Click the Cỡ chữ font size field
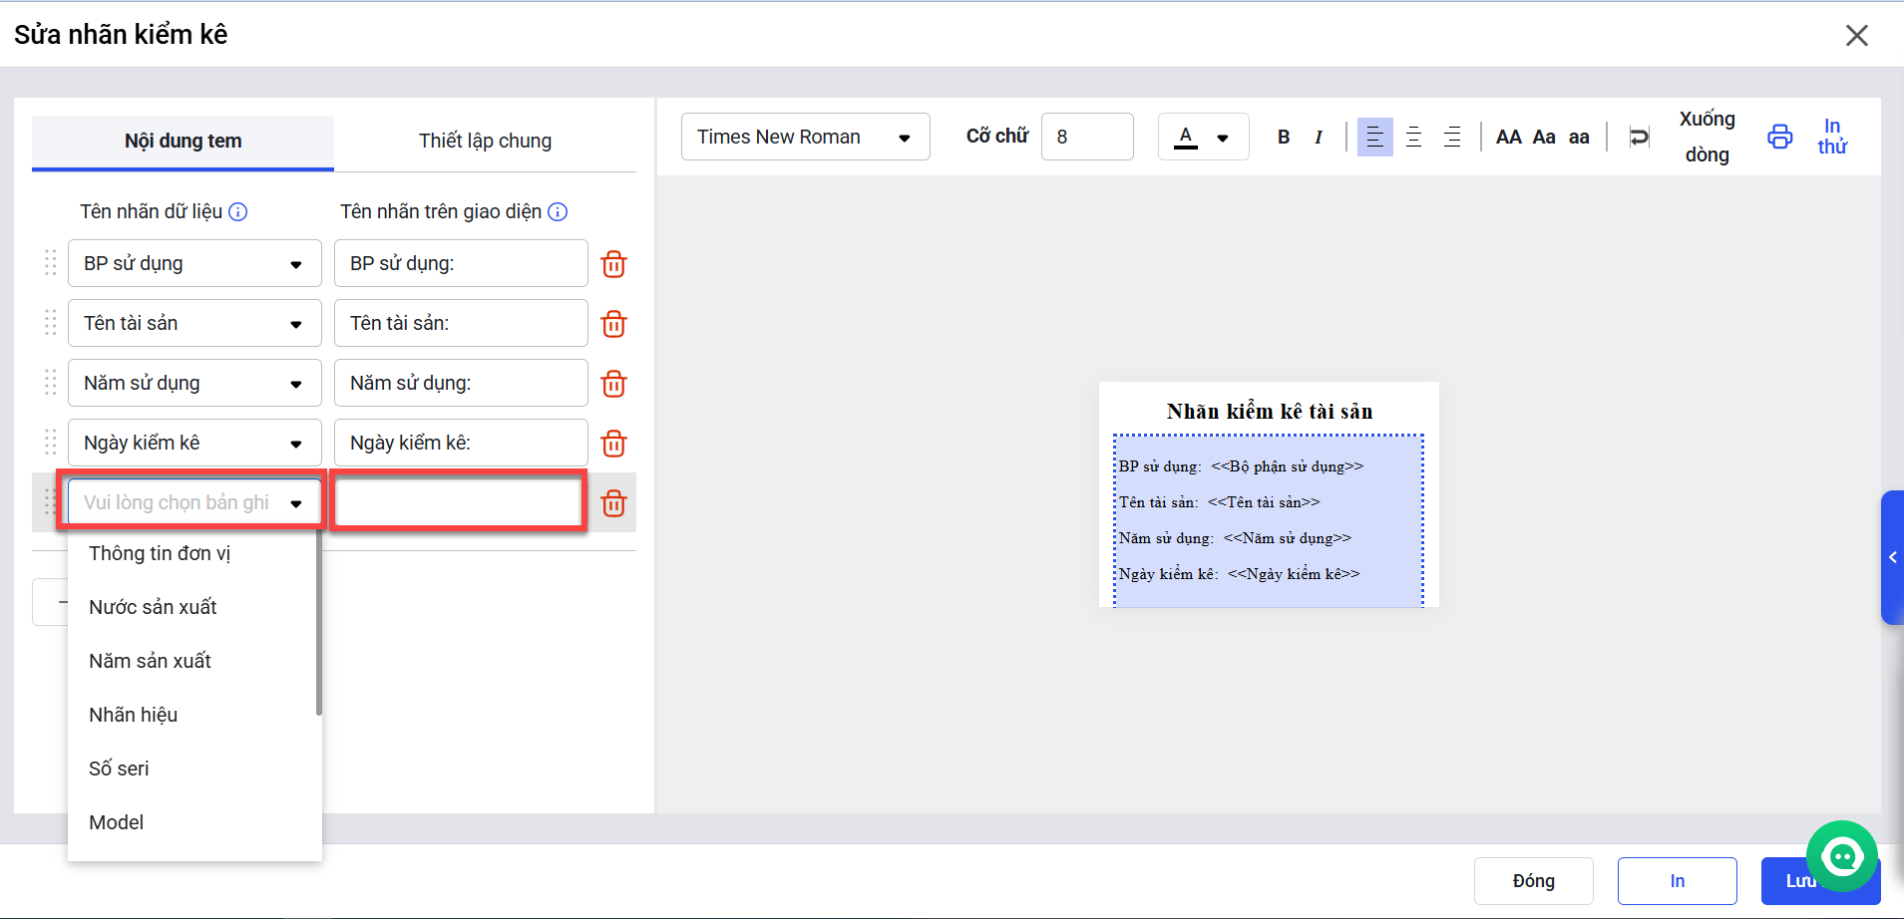 point(1086,137)
